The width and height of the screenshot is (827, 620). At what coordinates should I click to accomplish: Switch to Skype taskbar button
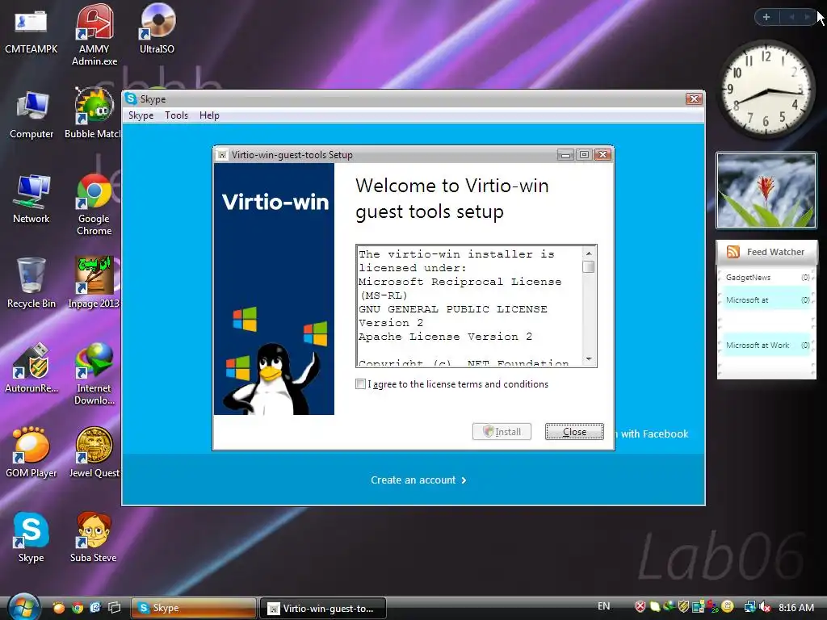(x=193, y=608)
